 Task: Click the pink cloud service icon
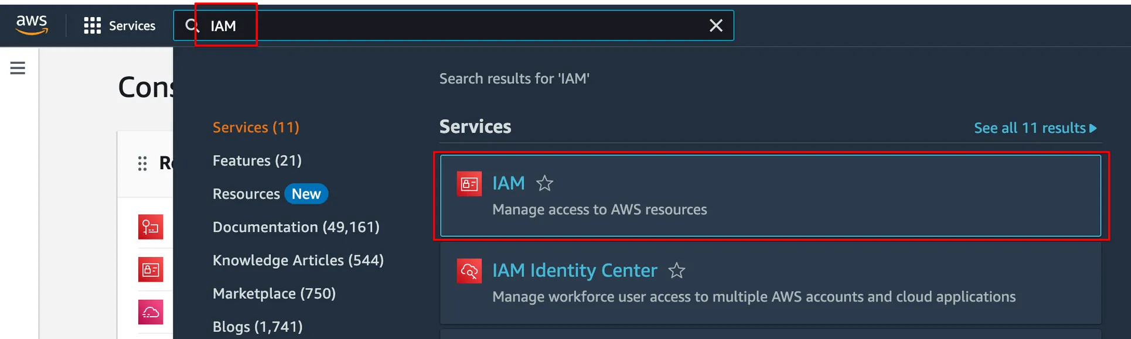(x=151, y=312)
